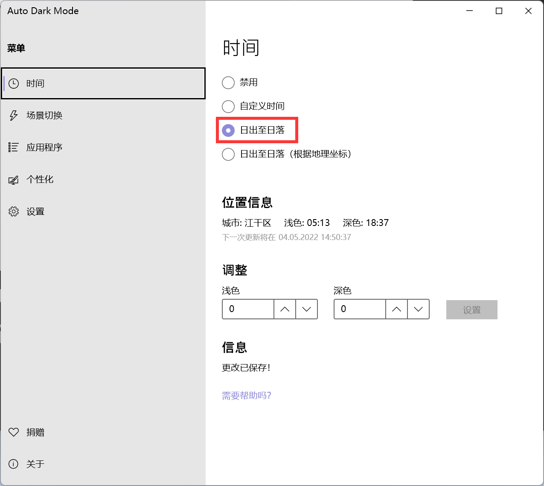Click the info icon for 关于

coord(14,464)
